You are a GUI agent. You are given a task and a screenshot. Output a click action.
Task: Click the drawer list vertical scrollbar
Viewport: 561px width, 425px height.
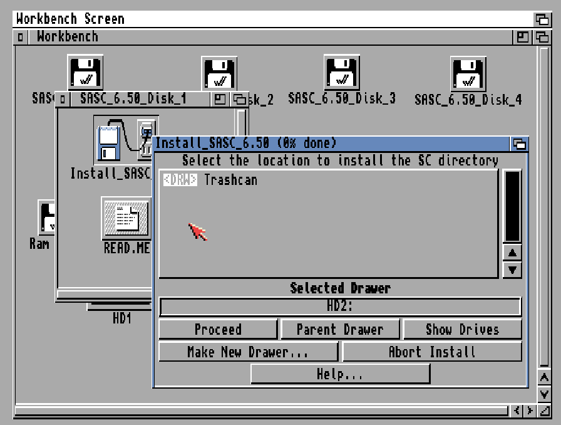click(512, 206)
